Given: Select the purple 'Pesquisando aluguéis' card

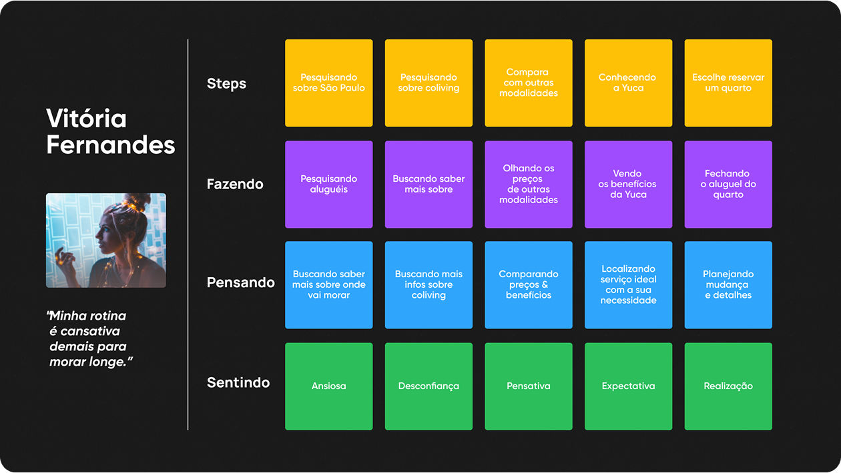Looking at the screenshot, I should (328, 185).
